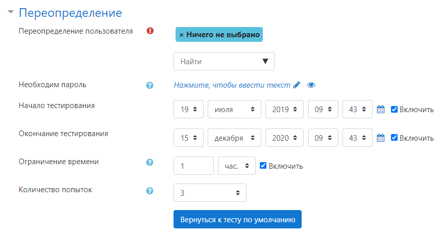Image resolution: width=442 pixels, height=234 pixels.
Task: Click the pencil icon to edit password
Action: click(297, 85)
